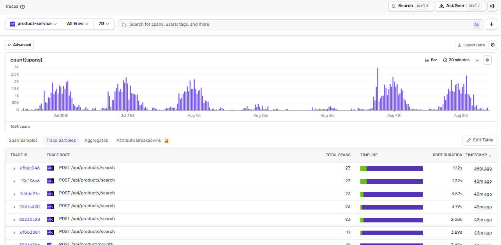Toggle the Aa case sensitivity button
The height and width of the screenshot is (245, 501).
(x=476, y=25)
